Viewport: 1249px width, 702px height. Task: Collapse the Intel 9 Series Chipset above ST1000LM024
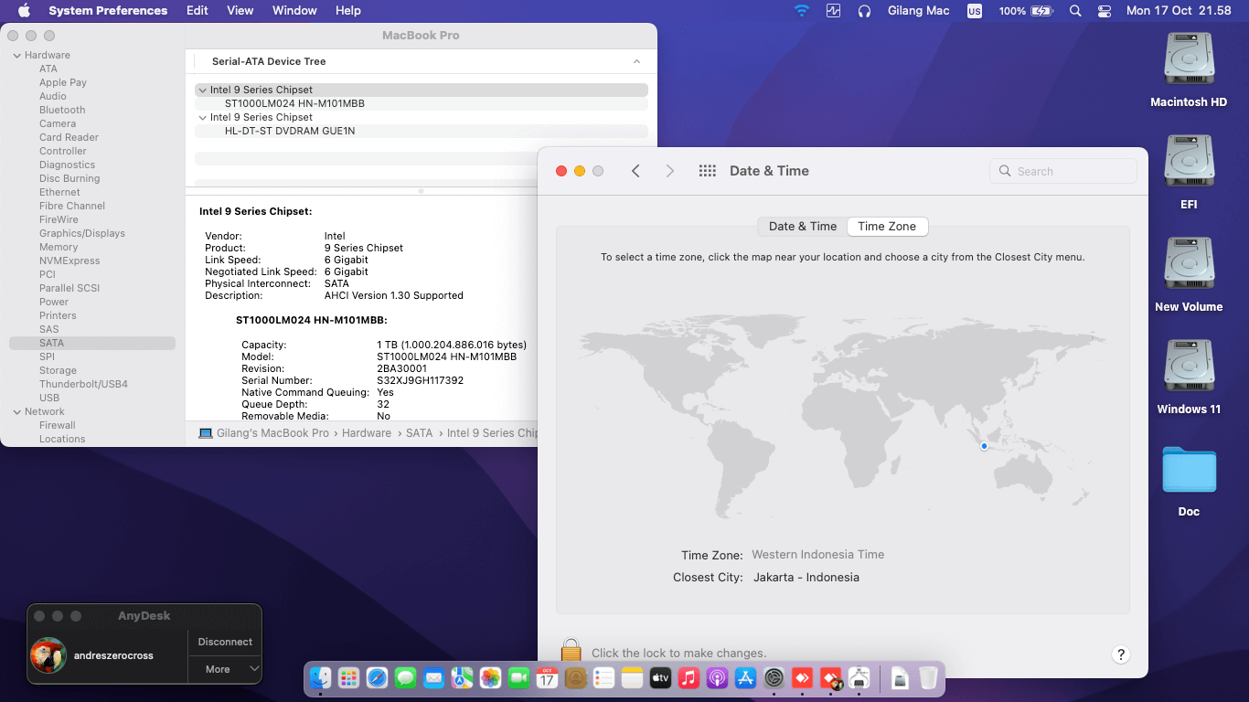202,90
